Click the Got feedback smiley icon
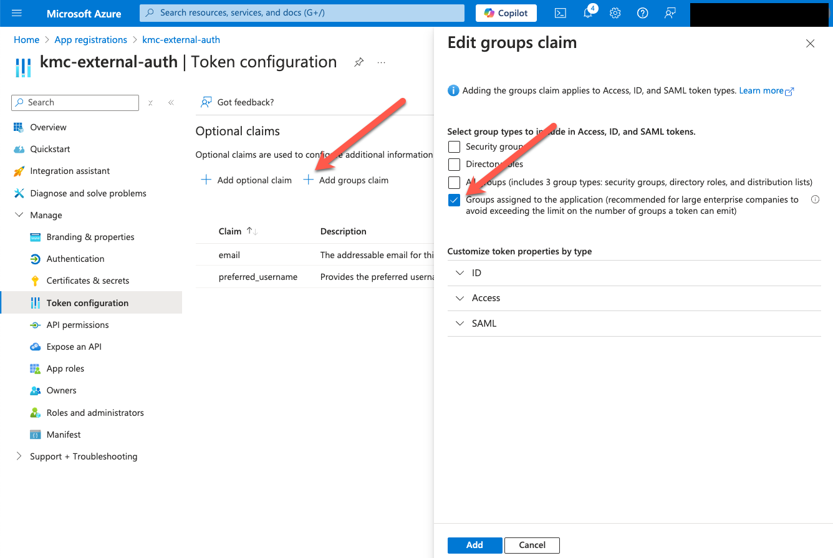The height and width of the screenshot is (558, 833). [206, 102]
